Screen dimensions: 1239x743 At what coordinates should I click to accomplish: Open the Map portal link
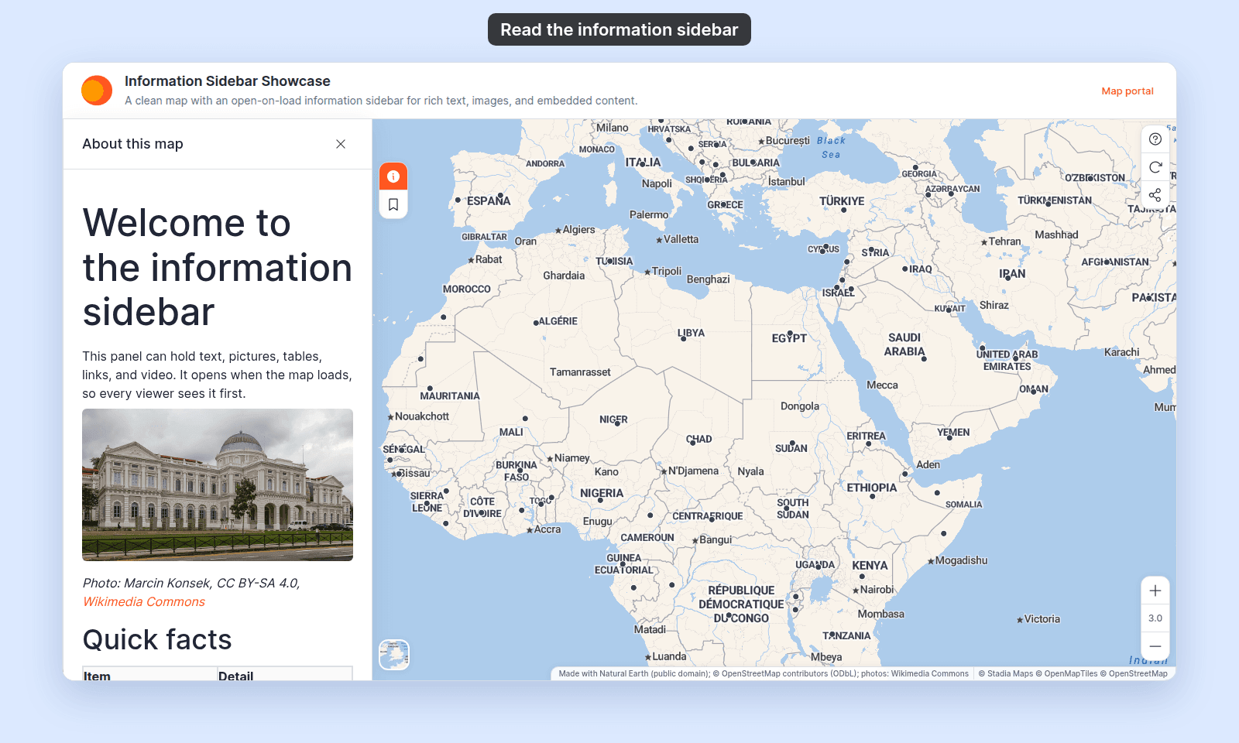[1127, 91]
